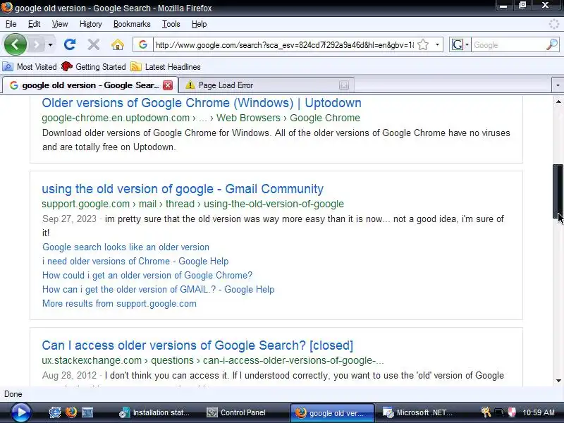Close the google old version tab
This screenshot has height=423, width=564.
point(168,85)
